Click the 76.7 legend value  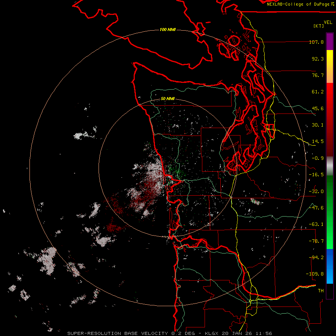(x=318, y=75)
